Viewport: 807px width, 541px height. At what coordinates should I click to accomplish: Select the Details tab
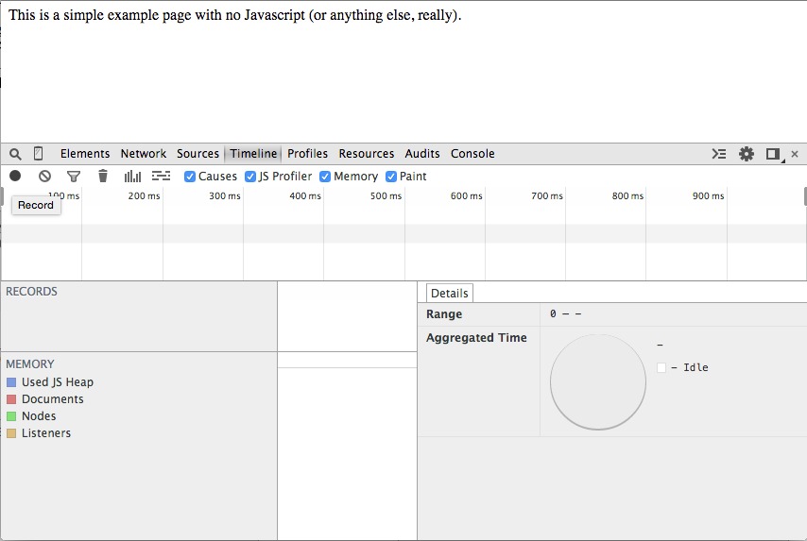449,293
